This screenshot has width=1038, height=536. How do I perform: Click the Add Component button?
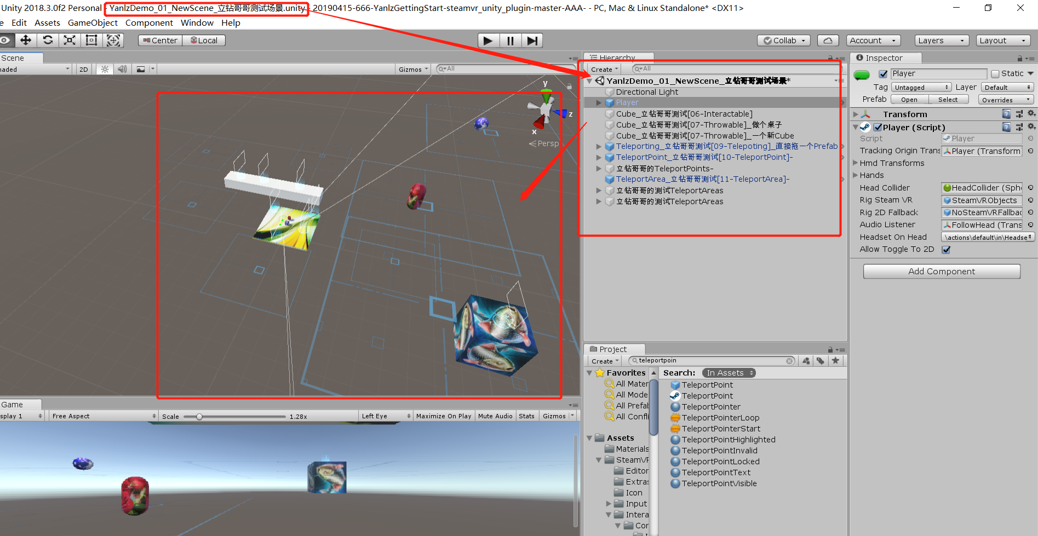coord(942,271)
